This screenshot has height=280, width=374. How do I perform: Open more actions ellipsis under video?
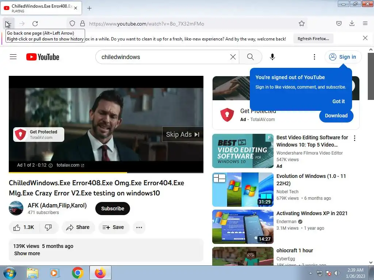(139, 227)
